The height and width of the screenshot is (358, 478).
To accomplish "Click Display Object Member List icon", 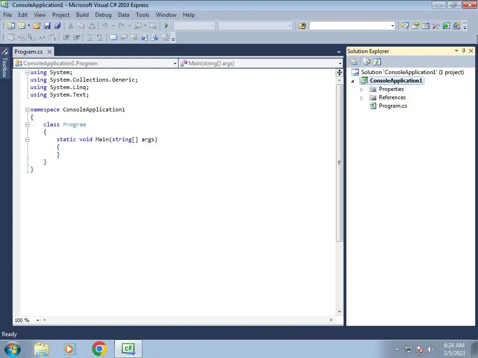I will coord(11,37).
